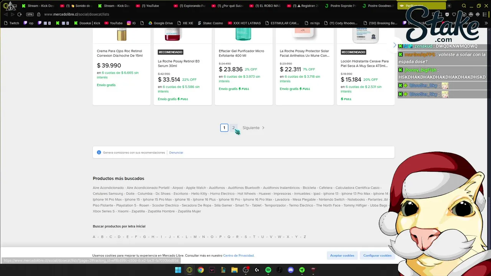
Task: Open OBS Studio from the taskbar
Action: (x=246, y=270)
